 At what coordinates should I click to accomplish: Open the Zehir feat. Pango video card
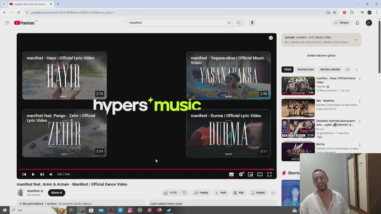click(x=65, y=133)
